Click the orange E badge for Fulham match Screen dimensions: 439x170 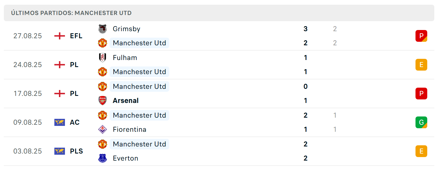(421, 65)
